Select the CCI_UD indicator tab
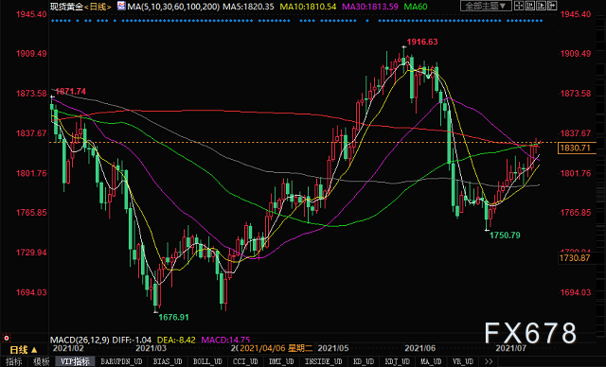Image resolution: width=606 pixels, height=367 pixels. click(x=245, y=361)
